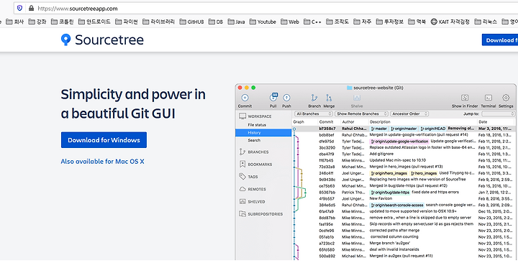Click the Shelve toolbar icon
518x263 pixels.
[x=356, y=98]
